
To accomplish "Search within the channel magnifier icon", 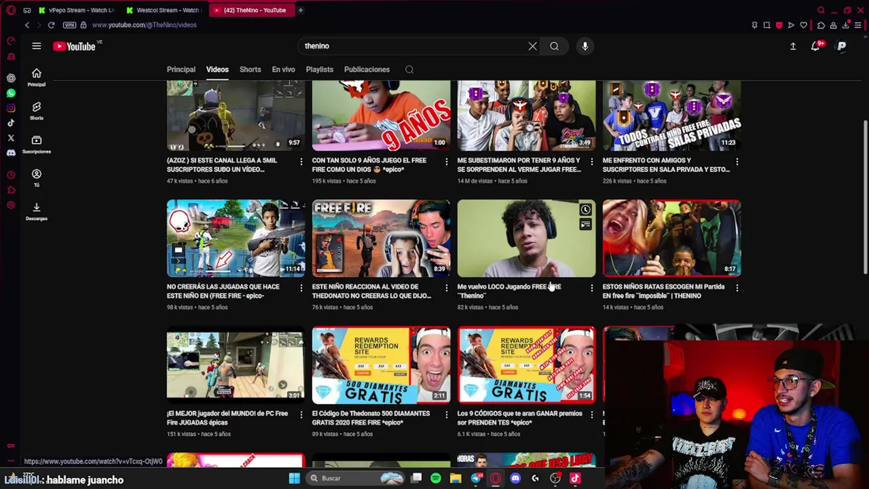I will point(409,69).
